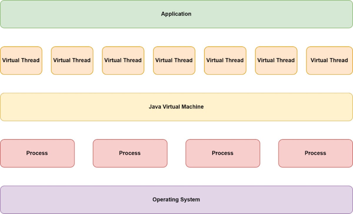Select the rightmost Process box
This screenshot has height=214, width=353.
point(316,153)
